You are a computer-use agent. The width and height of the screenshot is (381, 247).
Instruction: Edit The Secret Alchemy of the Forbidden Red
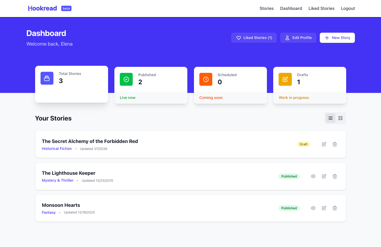coord(324,144)
